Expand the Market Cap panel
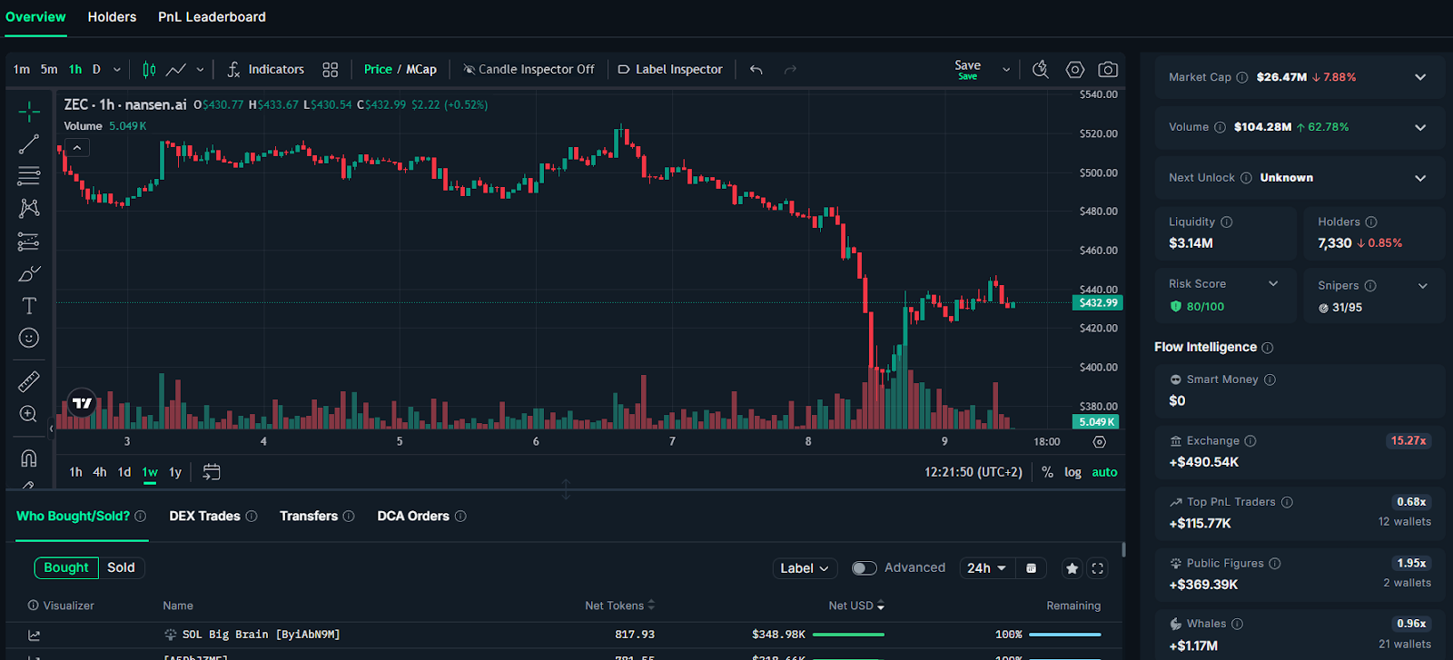Image resolution: width=1453 pixels, height=660 pixels. (x=1420, y=77)
